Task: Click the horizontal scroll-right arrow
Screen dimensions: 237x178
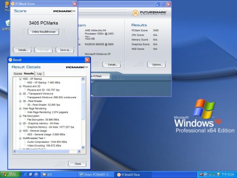Action: pos(79,151)
